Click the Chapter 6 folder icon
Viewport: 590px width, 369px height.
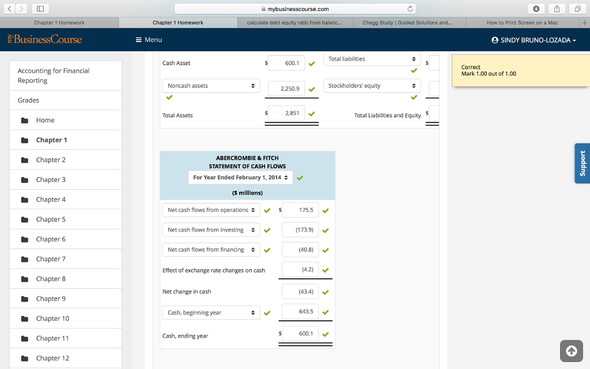click(x=25, y=239)
